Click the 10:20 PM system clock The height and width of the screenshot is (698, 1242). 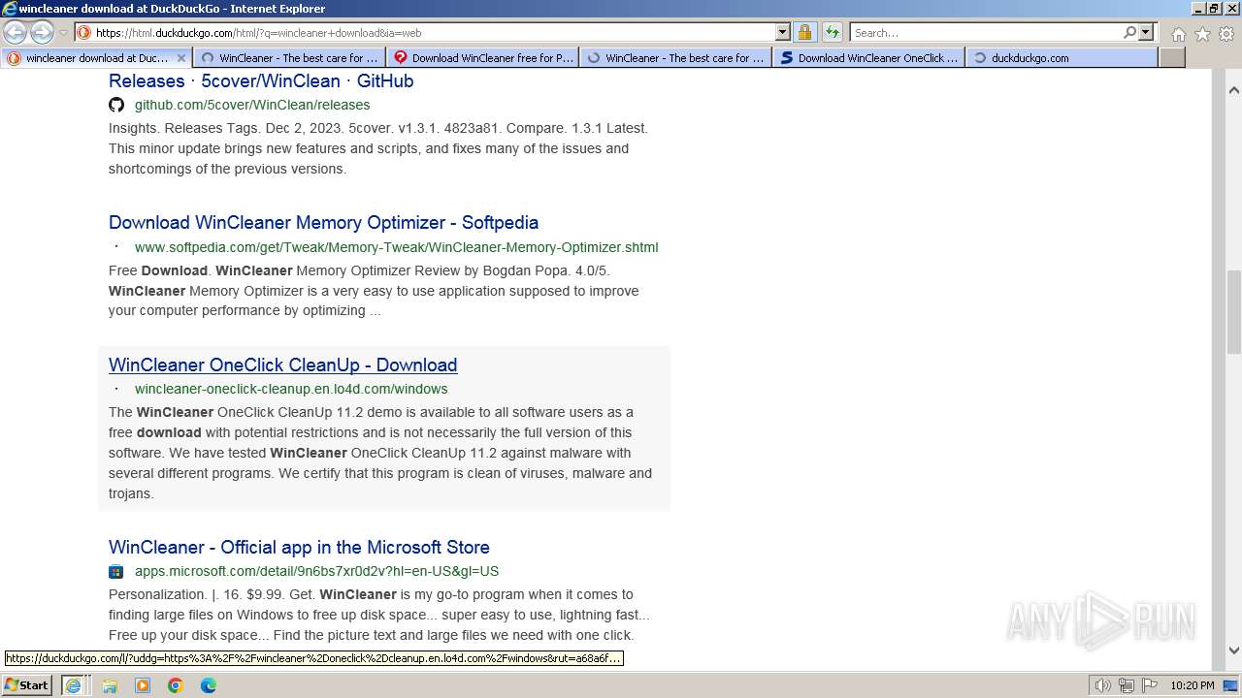click(1192, 685)
